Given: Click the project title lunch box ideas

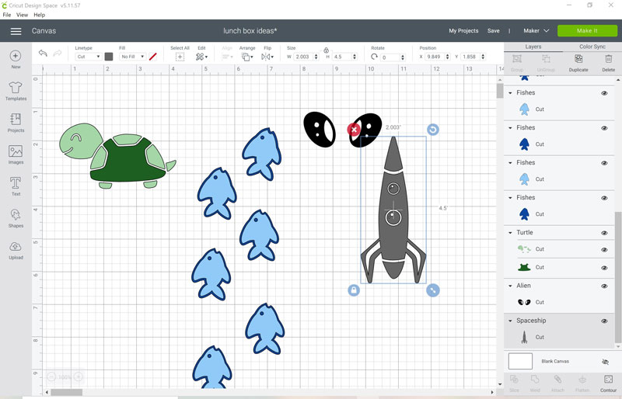Looking at the screenshot, I should click(250, 30).
